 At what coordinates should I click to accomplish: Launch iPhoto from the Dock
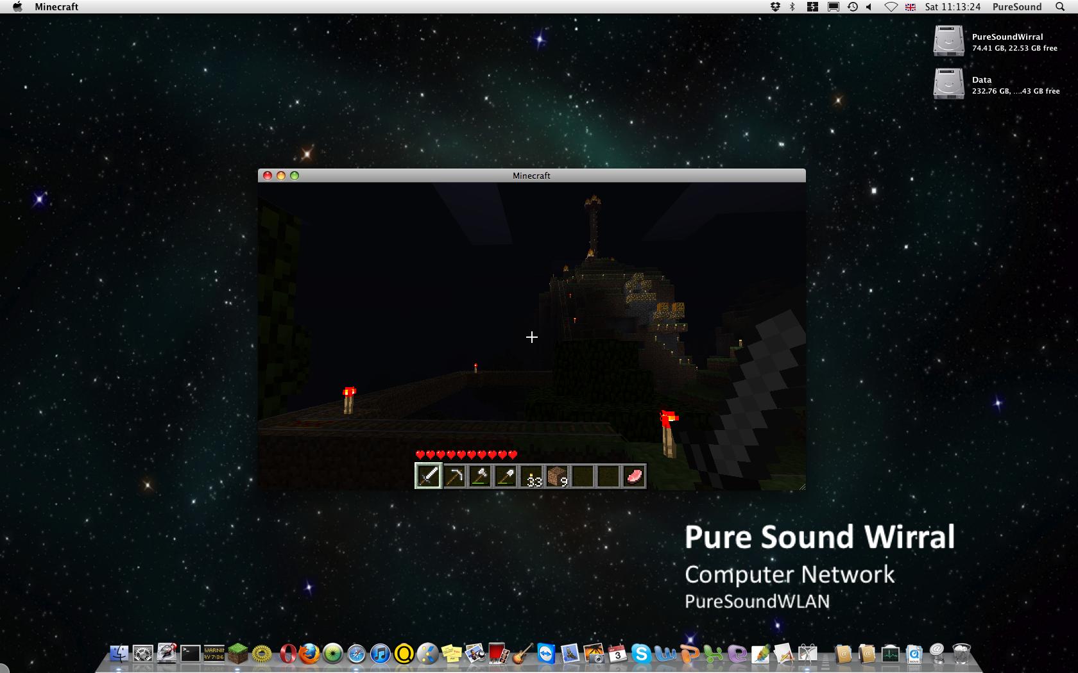tap(594, 653)
